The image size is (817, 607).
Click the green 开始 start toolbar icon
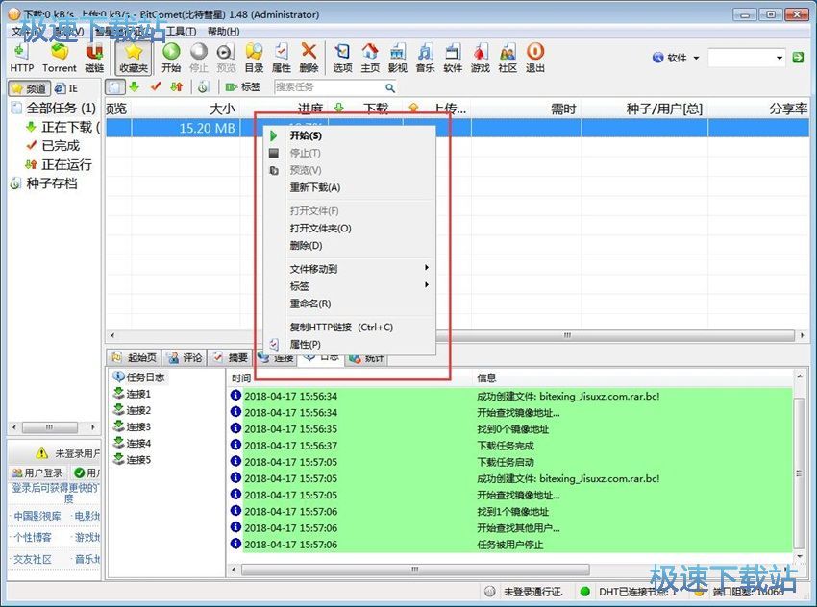[171, 58]
